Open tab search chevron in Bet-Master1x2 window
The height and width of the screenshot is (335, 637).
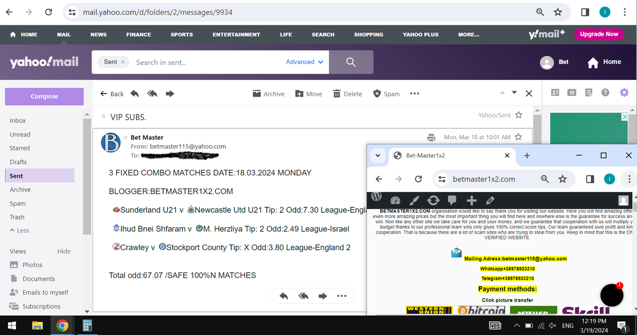pos(378,156)
